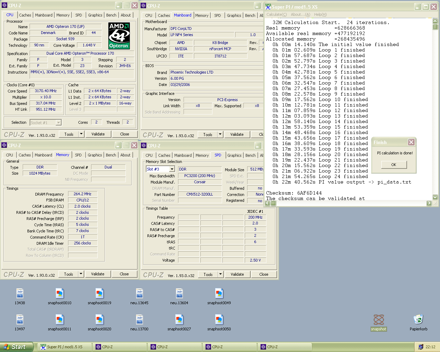
Task: Open the snaphsot0010 desktop icon
Action: click(60, 294)
